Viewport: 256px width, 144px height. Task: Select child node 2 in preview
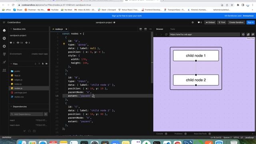tap(196, 80)
